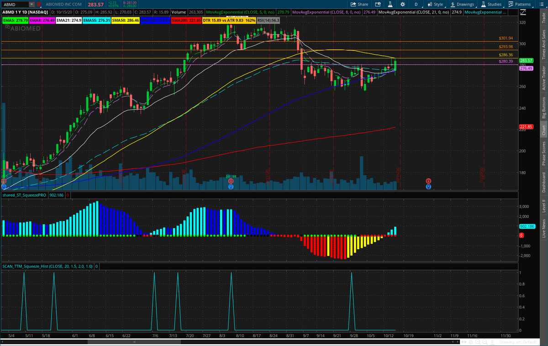Select the flask-shaped analysis tool icon

tap(390, 4)
